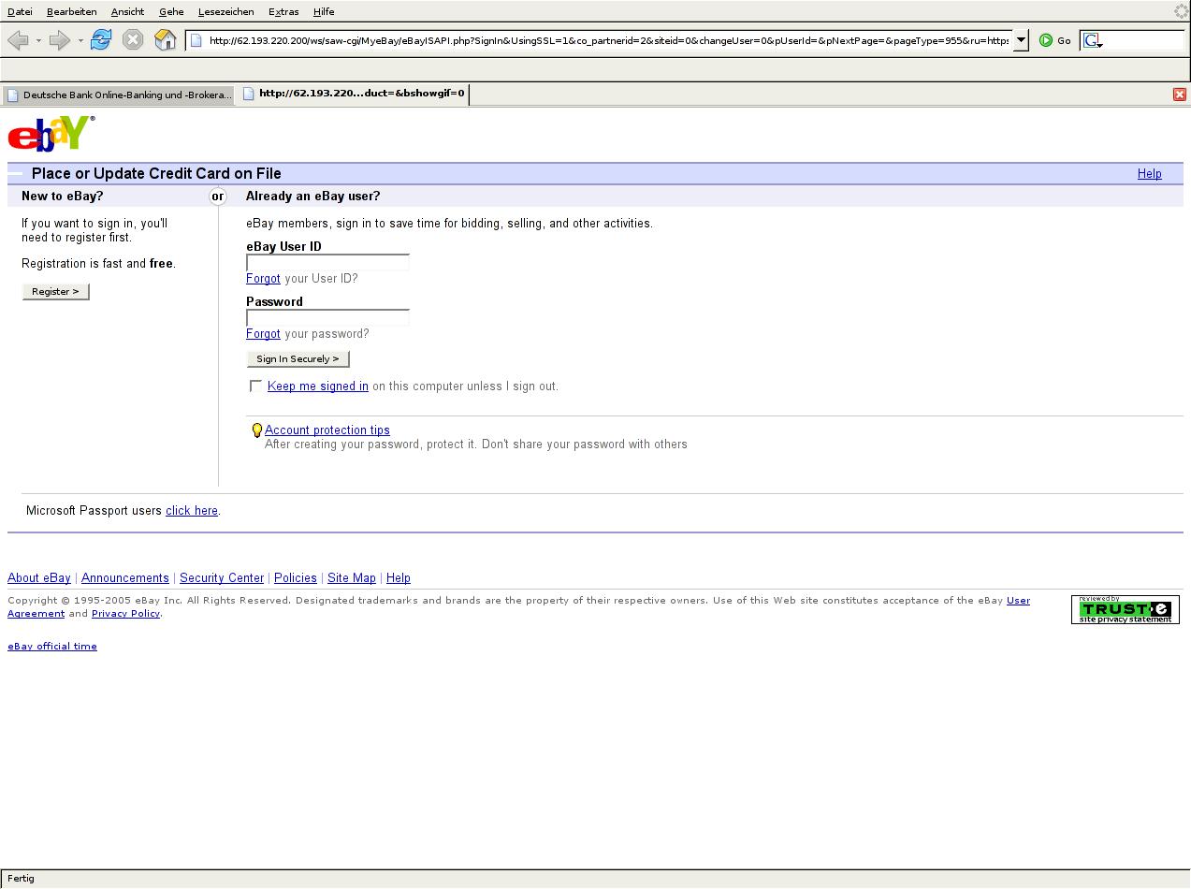Viewport: 1191px width, 889px height.
Task: Focus the Password input field
Action: pyautogui.click(x=327, y=318)
